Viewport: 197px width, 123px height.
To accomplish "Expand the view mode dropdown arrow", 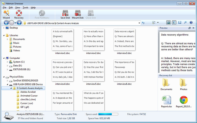I will [x=158, y=23].
